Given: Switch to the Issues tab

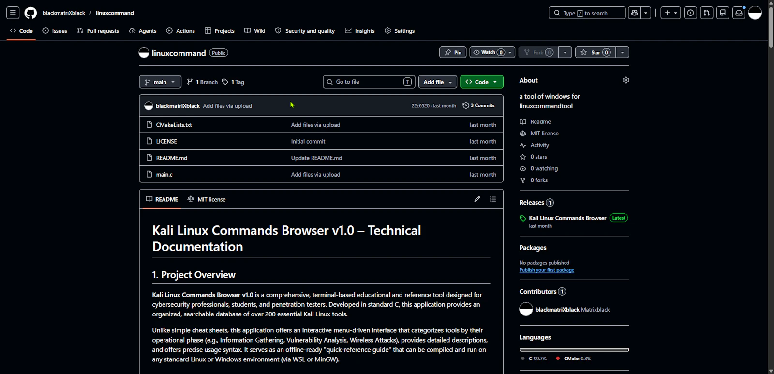Looking at the screenshot, I should [55, 31].
